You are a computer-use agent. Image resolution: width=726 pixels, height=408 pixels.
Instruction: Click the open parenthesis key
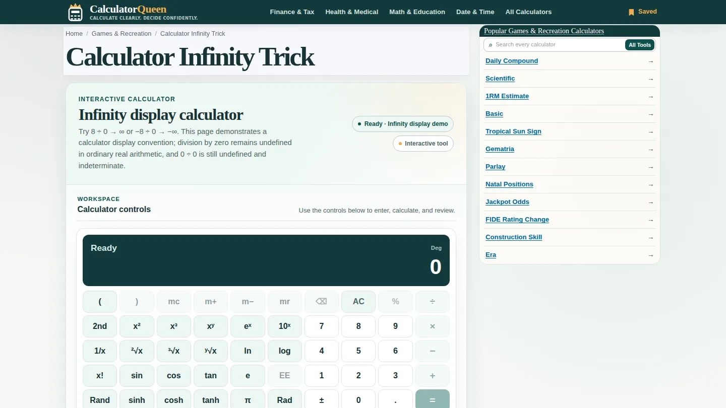tap(100, 302)
